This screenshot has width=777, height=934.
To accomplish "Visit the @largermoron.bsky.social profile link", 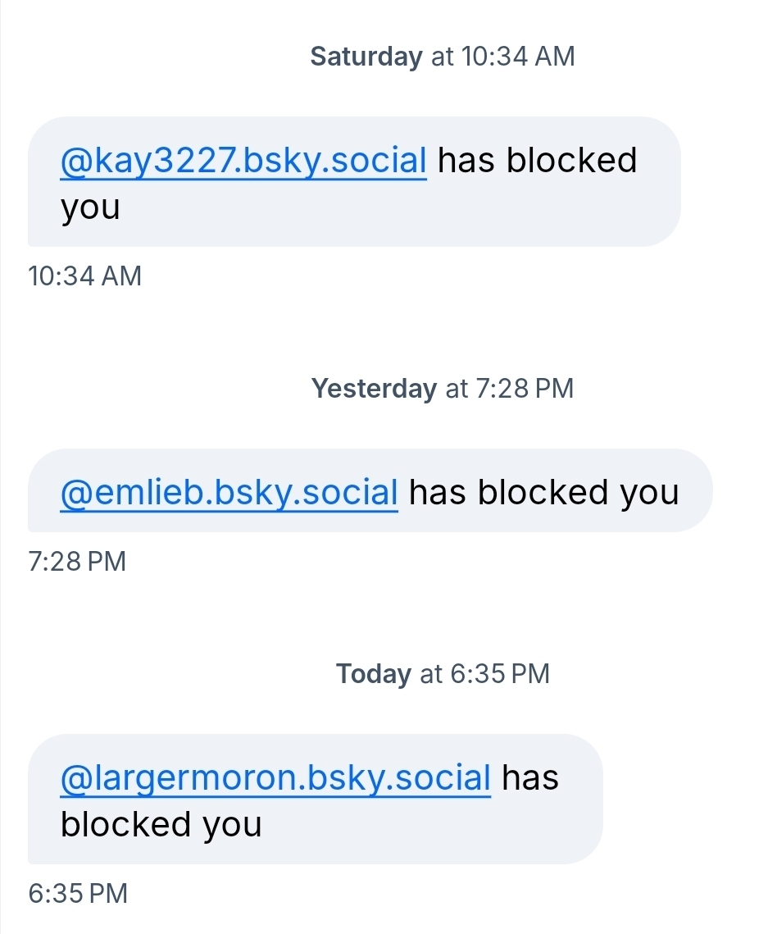I will point(275,777).
